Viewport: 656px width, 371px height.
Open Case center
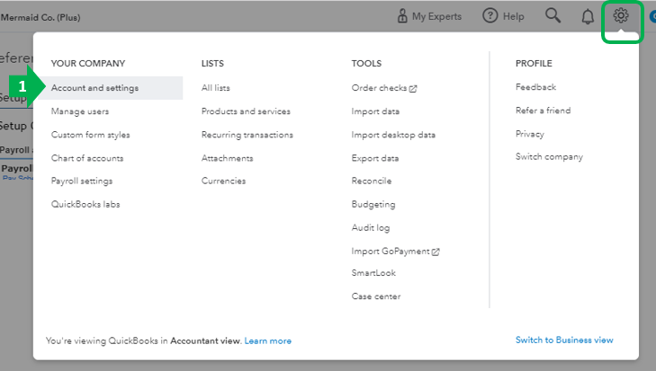coord(376,296)
